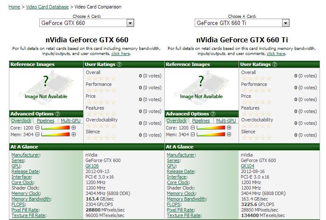Switch to Multi-GPU tab for GTX 660 Ti

point(226,121)
